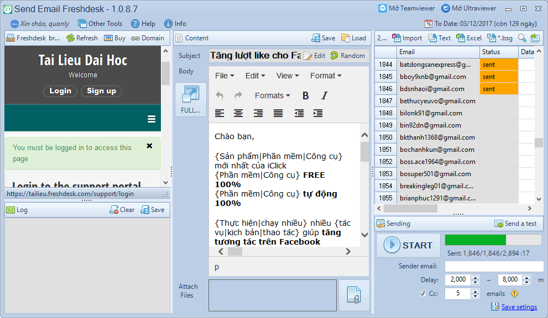Click the editor horizontal scrollbar thumb
The width and height of the screenshot is (548, 318).
tap(235, 251)
